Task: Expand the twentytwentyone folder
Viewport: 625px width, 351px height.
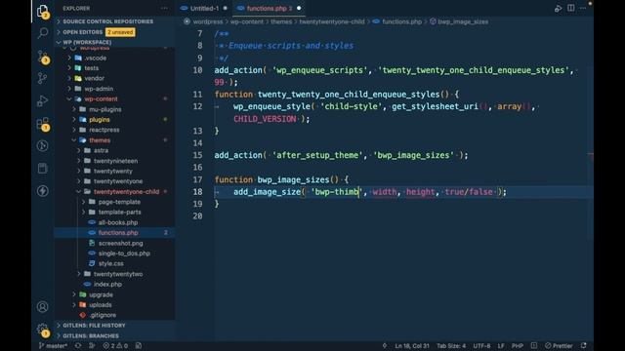Action: pos(118,181)
